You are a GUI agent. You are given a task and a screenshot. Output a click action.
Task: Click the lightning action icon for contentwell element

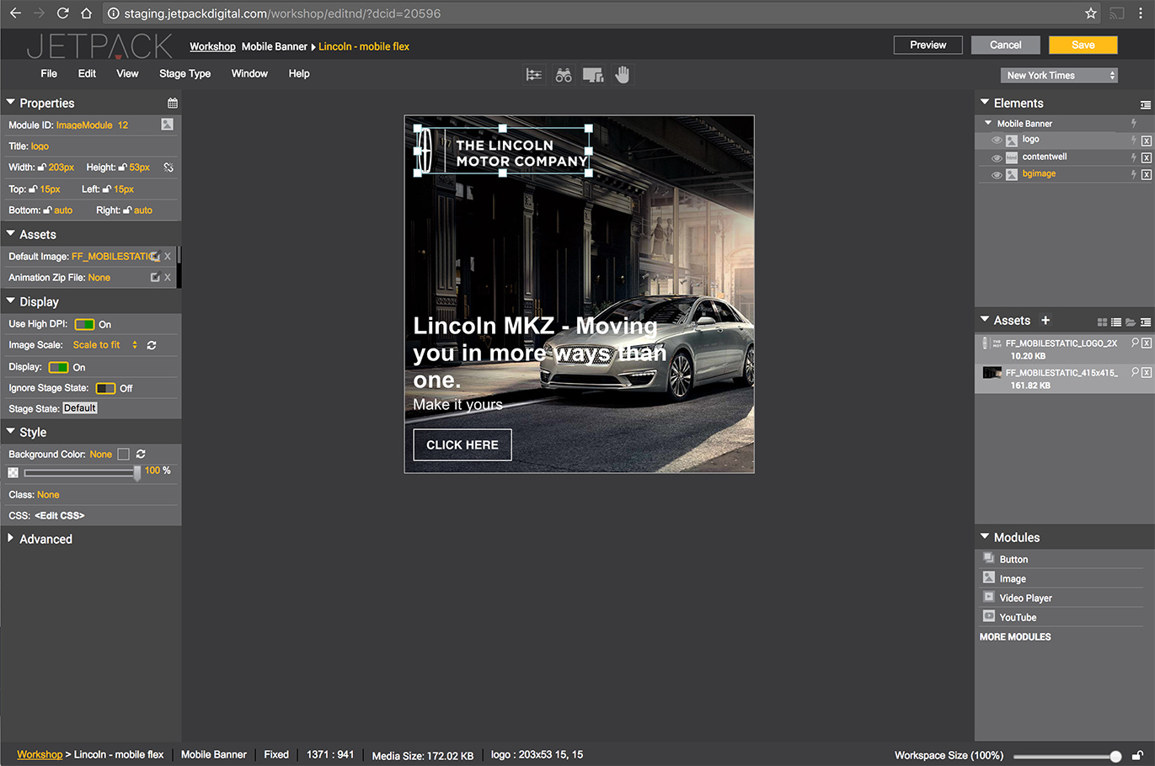(x=1134, y=157)
